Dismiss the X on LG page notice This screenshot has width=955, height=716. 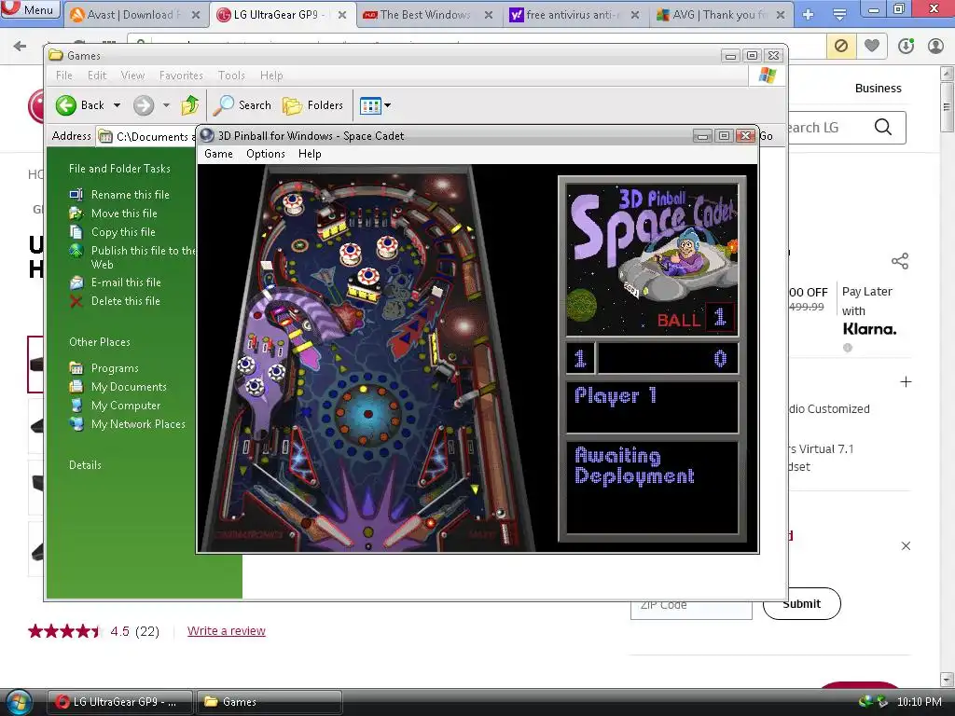pos(906,545)
